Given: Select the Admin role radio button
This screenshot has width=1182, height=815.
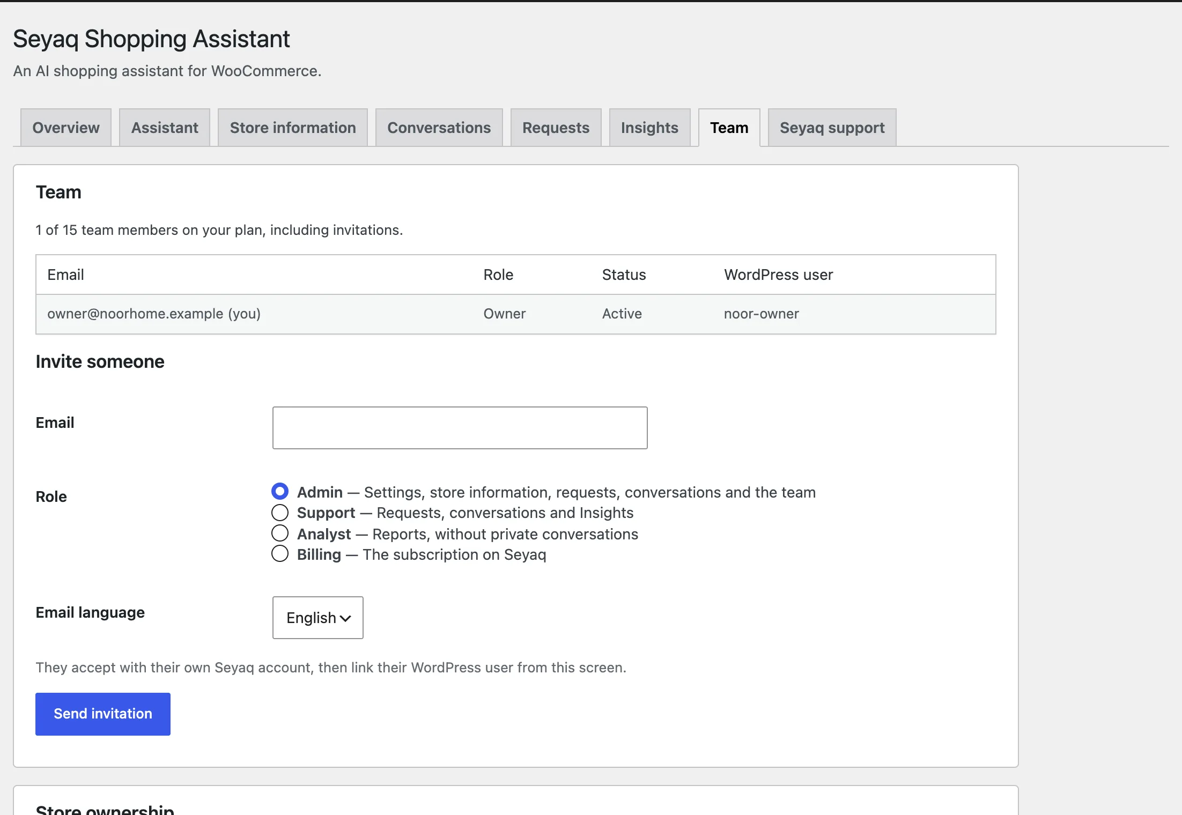Looking at the screenshot, I should pos(280,491).
